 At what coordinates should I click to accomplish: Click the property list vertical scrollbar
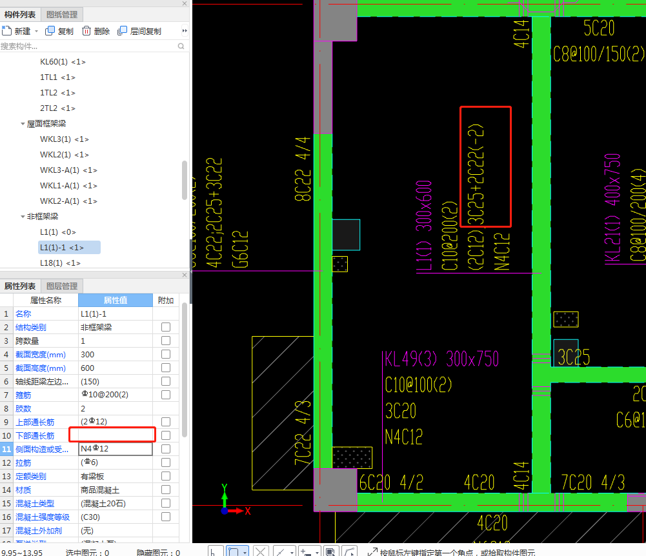point(185,370)
